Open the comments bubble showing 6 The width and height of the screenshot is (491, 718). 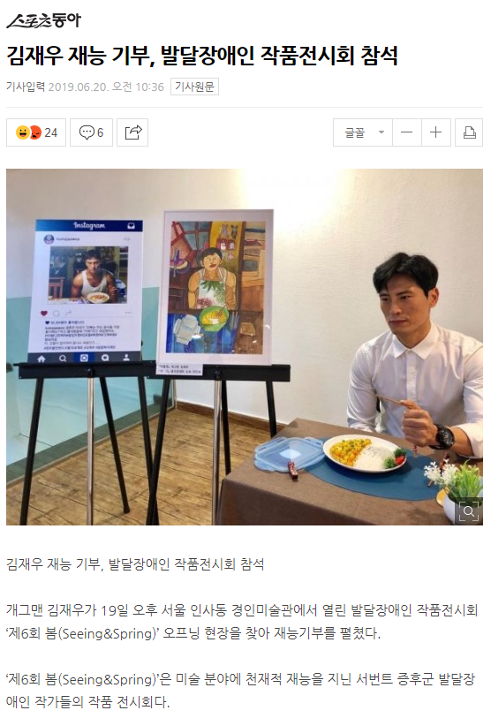pyautogui.click(x=91, y=132)
